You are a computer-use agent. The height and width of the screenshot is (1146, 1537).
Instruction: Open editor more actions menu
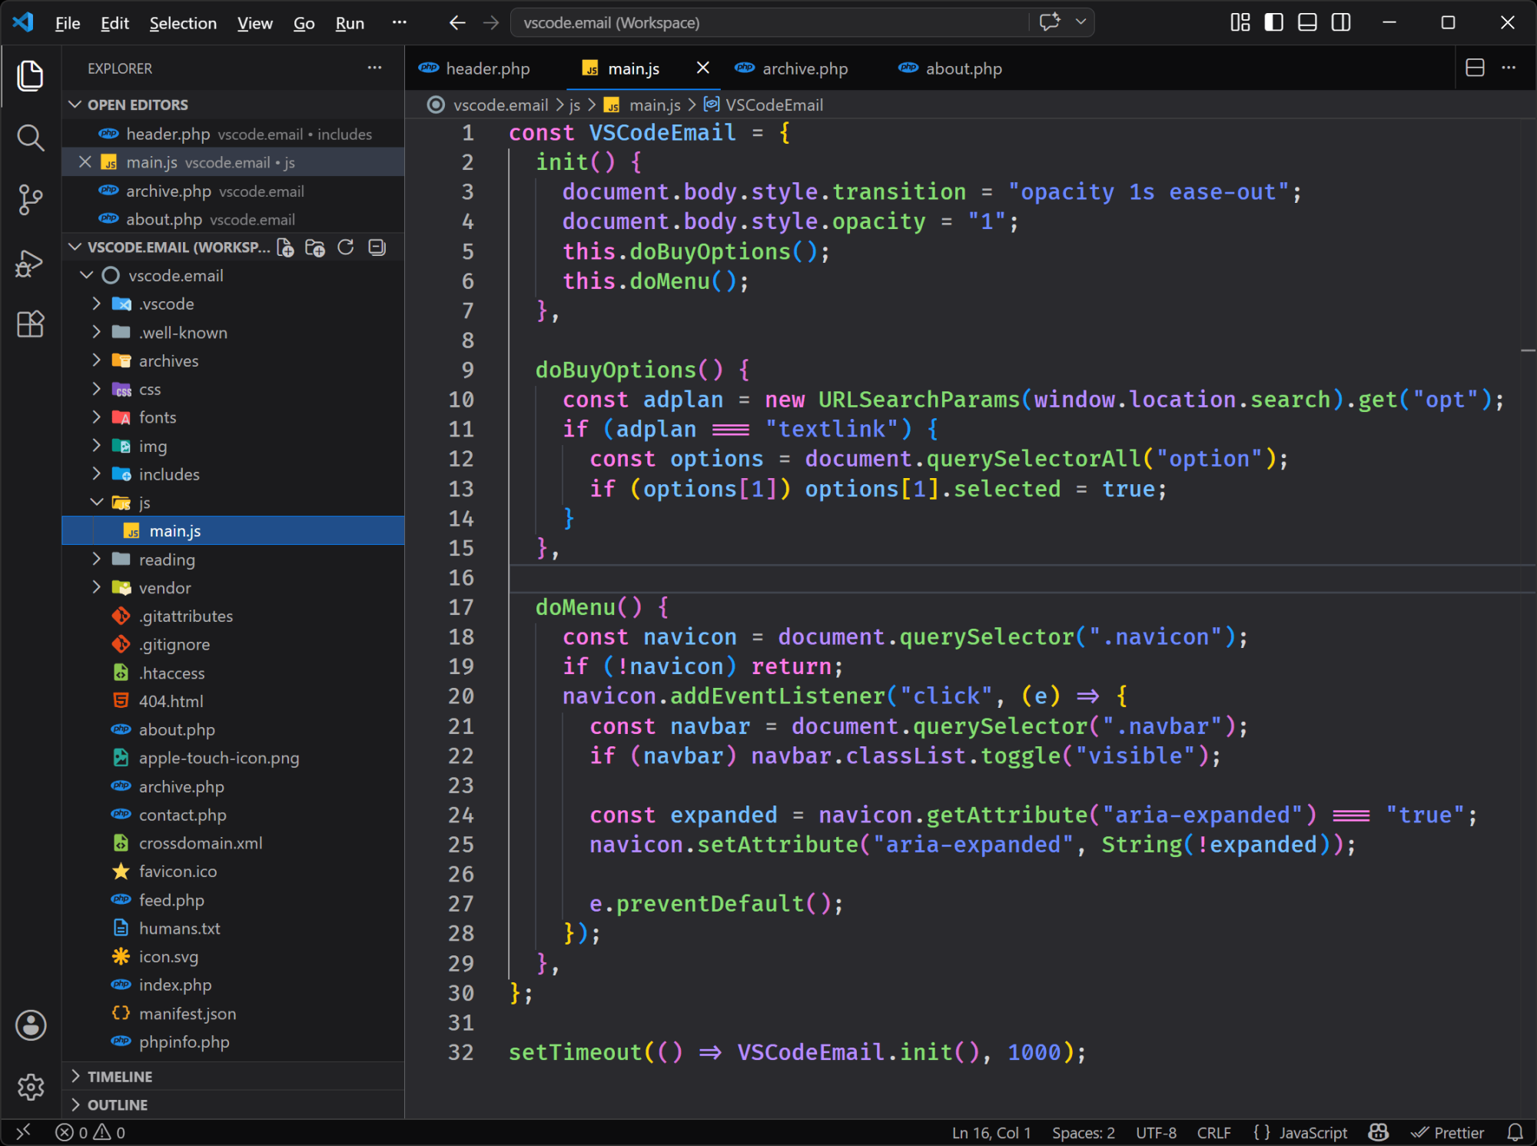tap(1509, 68)
